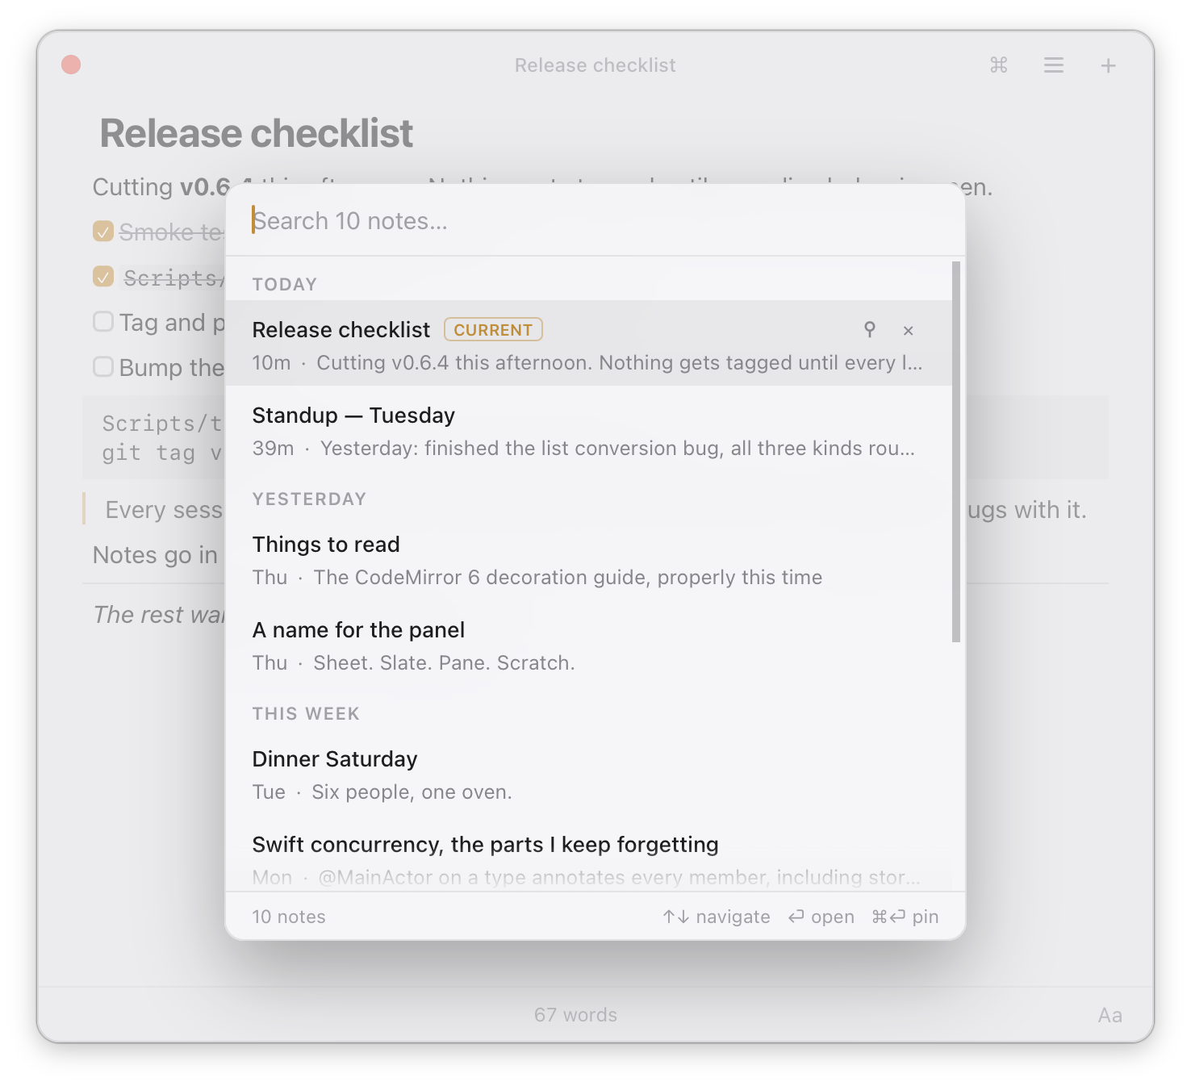1191x1086 pixels.
Task: Pin the Release checklist note
Action: point(869,330)
